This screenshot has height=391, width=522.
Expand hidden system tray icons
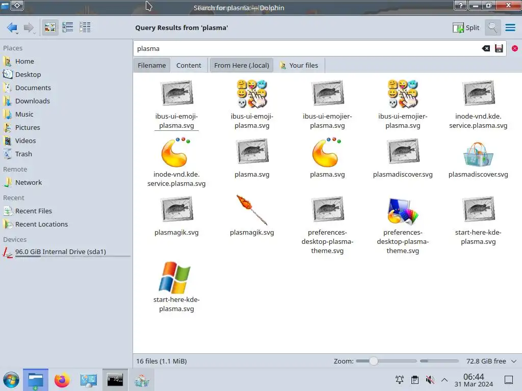[445, 380]
